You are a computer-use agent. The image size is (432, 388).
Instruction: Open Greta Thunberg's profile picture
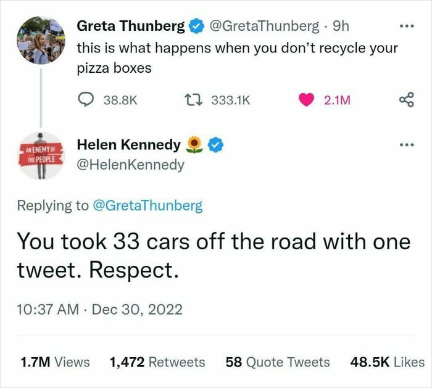click(41, 40)
